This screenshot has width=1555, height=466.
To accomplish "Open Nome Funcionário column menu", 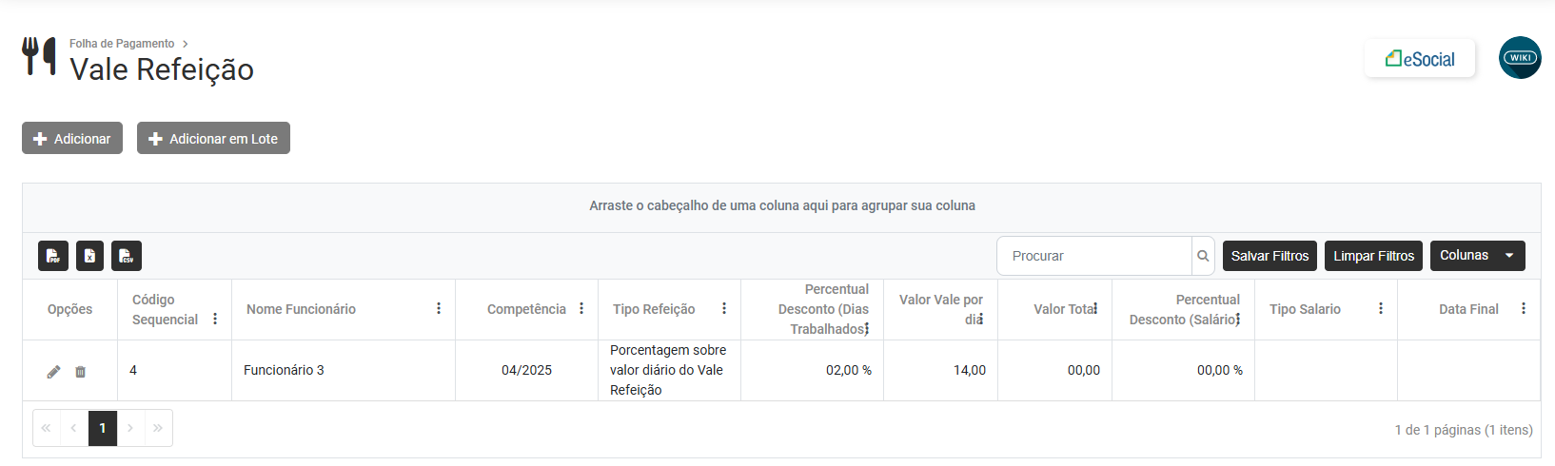I will click(x=439, y=309).
